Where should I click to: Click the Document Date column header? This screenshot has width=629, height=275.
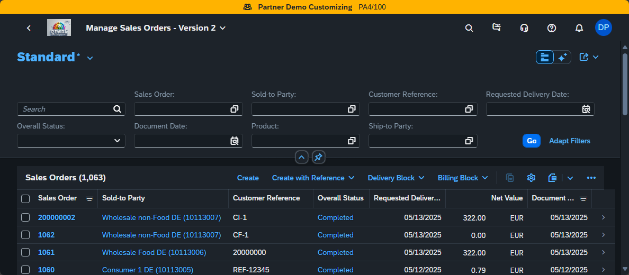tap(559, 198)
